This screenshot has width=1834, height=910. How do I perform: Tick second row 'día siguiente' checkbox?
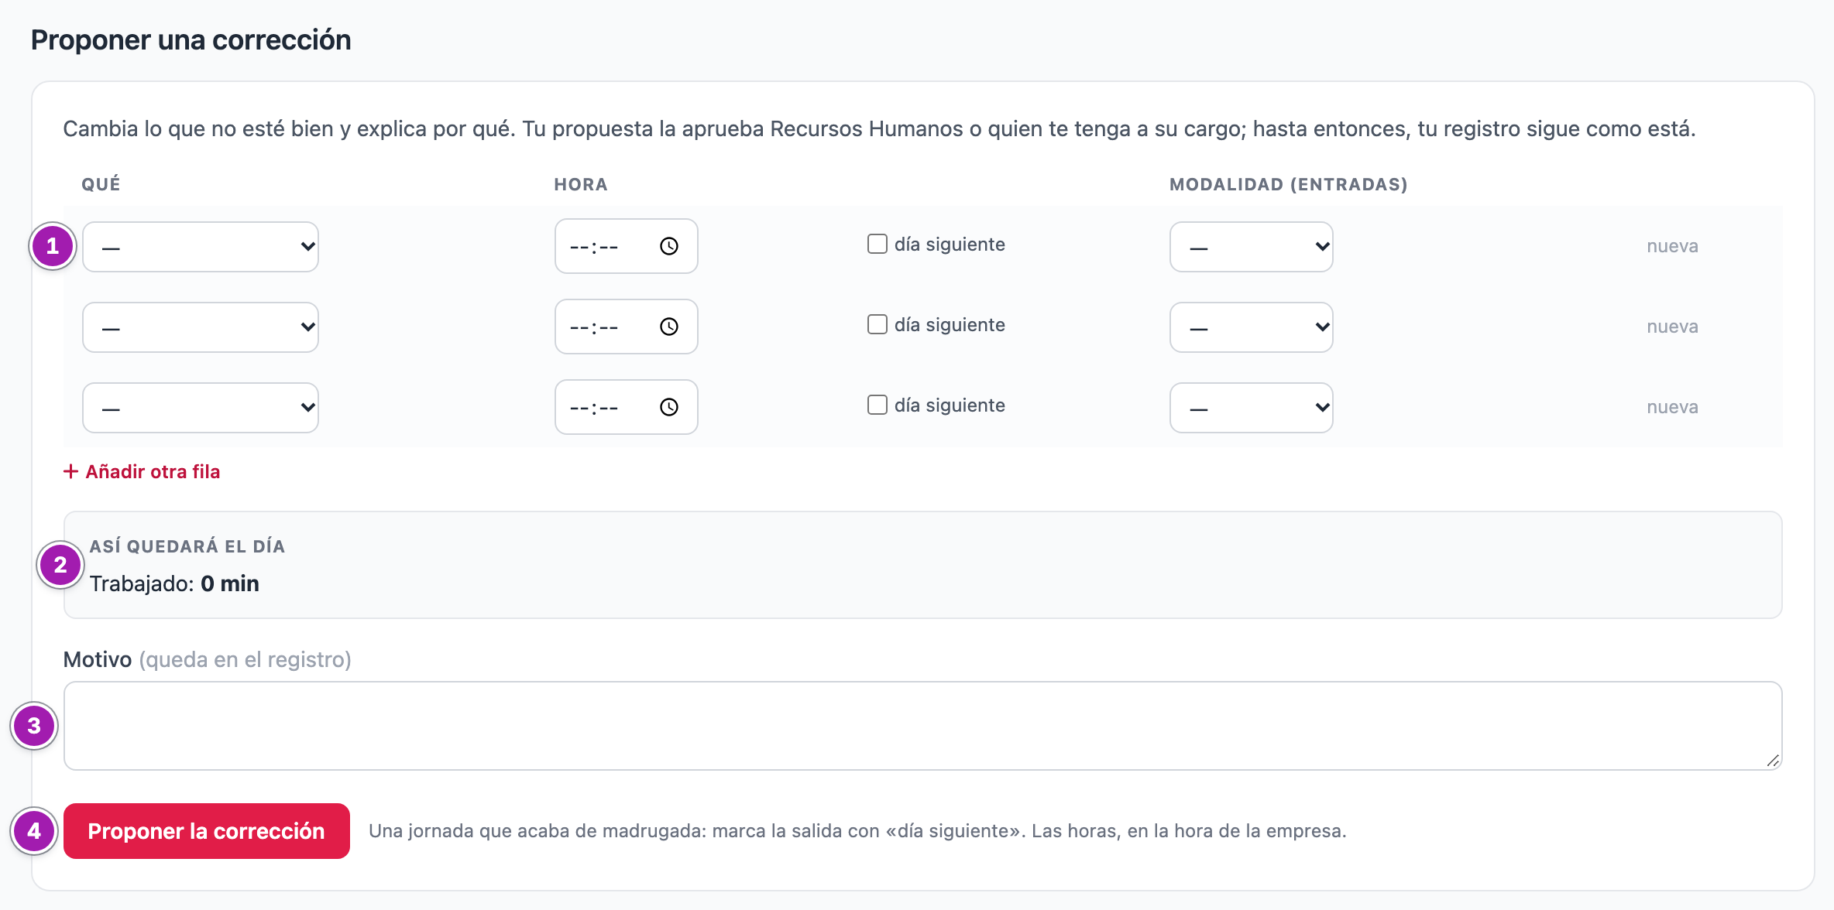[x=877, y=324]
